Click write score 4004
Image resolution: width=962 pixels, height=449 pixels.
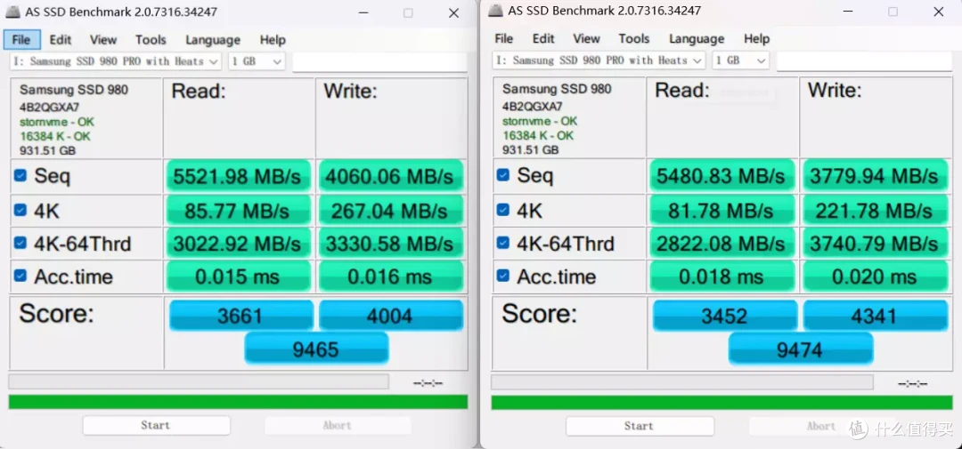click(391, 316)
